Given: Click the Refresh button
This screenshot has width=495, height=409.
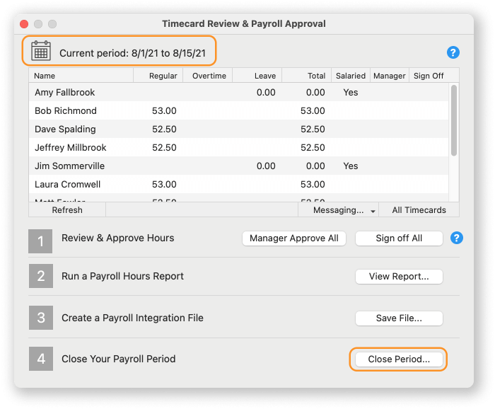Looking at the screenshot, I should tap(67, 210).
